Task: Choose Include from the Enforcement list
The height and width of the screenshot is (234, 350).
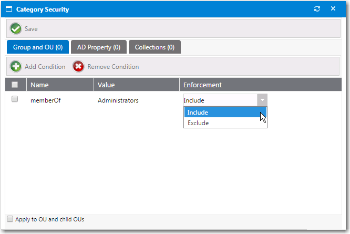Action: tap(221, 113)
